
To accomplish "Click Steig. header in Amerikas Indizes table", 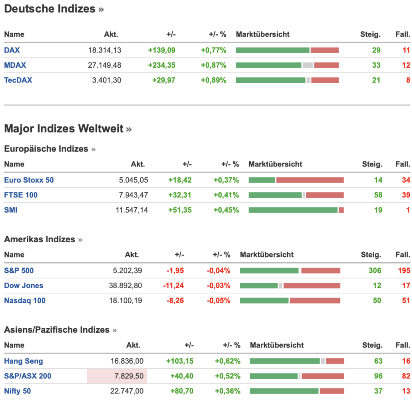I will pyautogui.click(x=371, y=255).
